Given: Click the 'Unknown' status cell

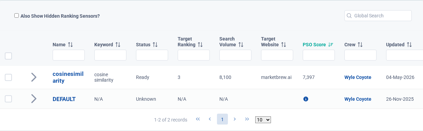Looking at the screenshot, I should 146,99.
